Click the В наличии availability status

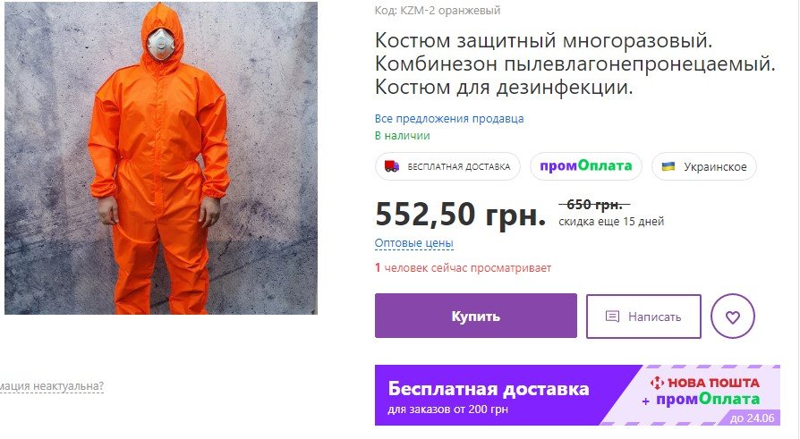tap(402, 136)
